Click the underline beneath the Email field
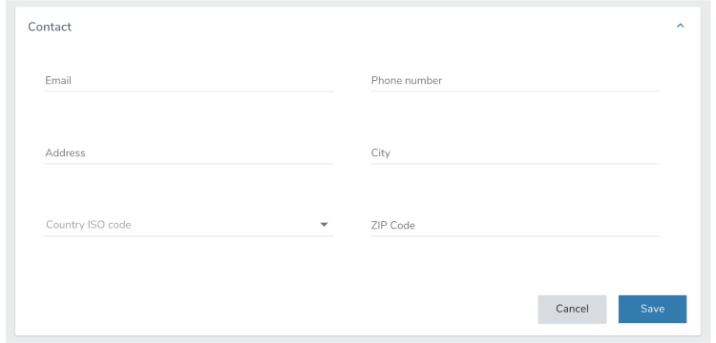Viewport: 716px width, 343px height. pyautogui.click(x=189, y=91)
